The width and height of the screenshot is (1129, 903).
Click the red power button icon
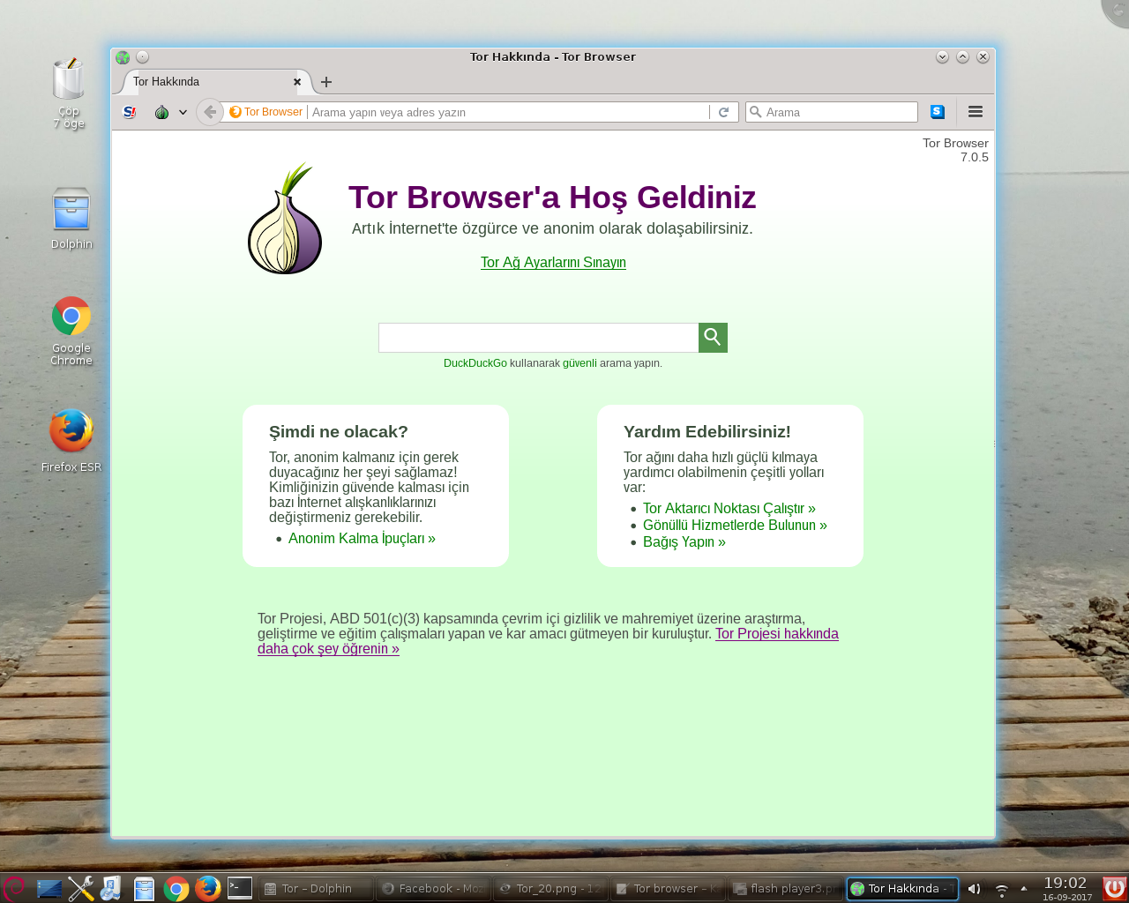coord(1114,888)
